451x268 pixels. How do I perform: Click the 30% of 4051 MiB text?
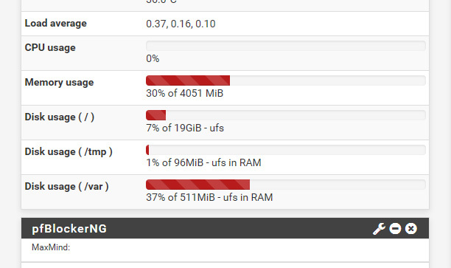coord(185,93)
